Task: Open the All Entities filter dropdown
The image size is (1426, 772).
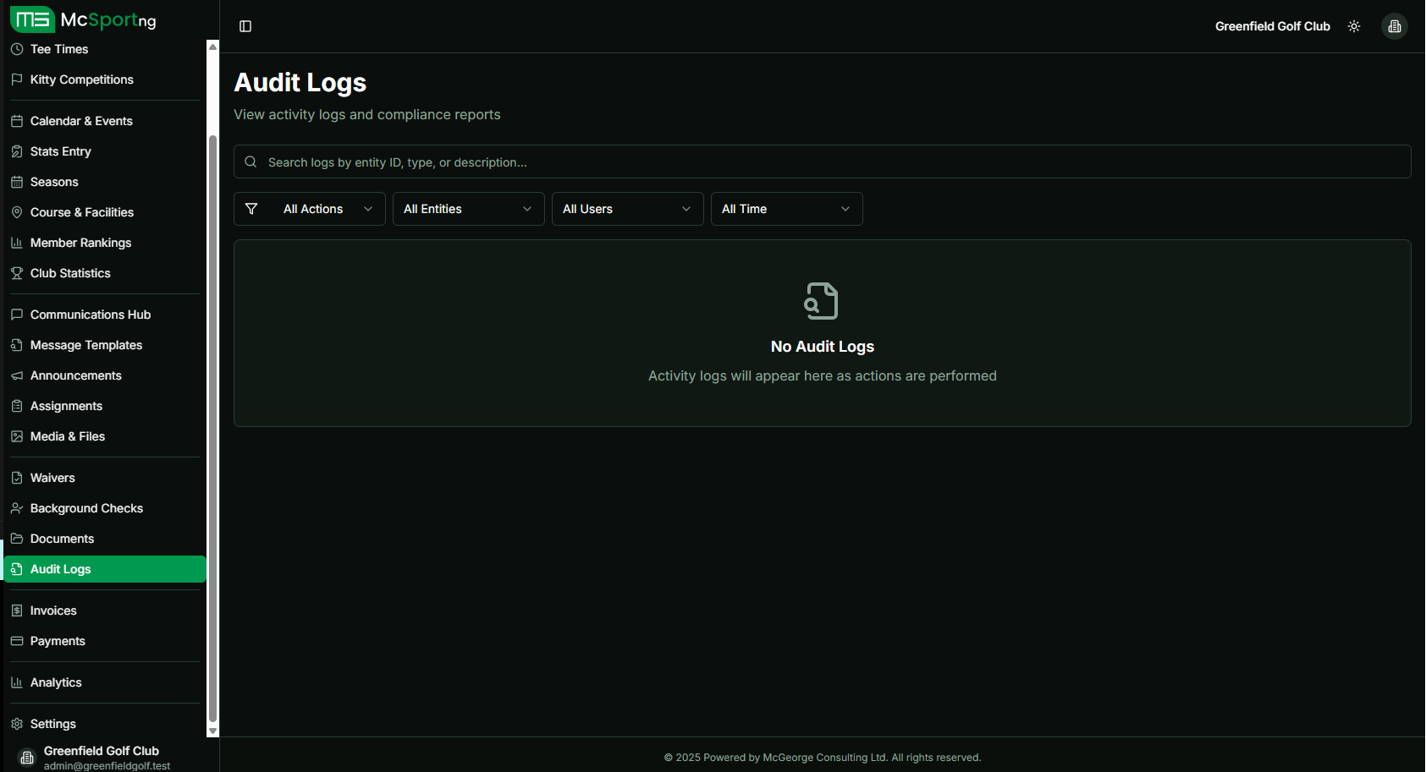Action: 468,209
